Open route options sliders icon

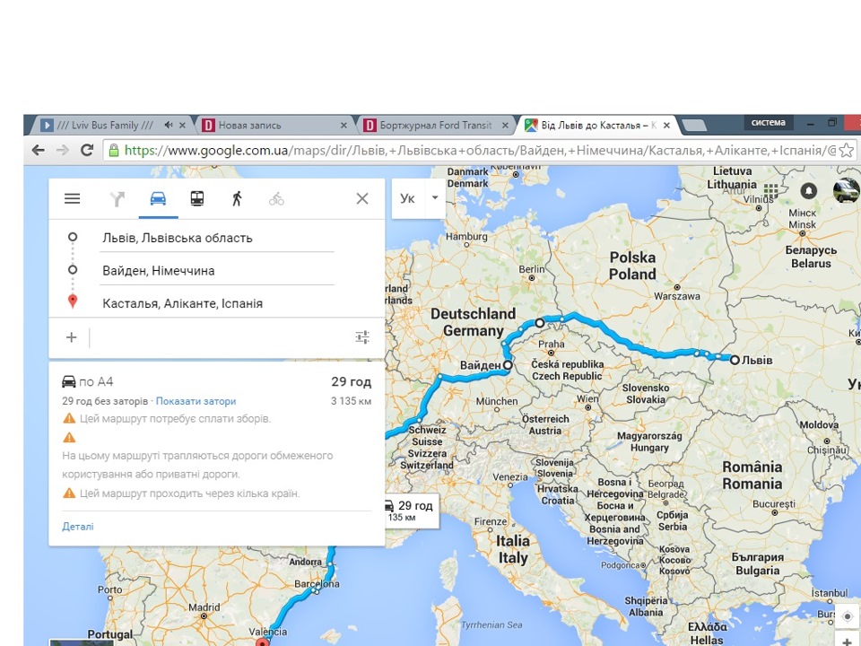pyautogui.click(x=362, y=336)
